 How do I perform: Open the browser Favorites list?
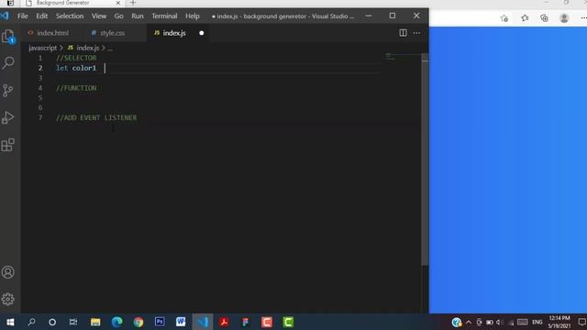tap(525, 18)
